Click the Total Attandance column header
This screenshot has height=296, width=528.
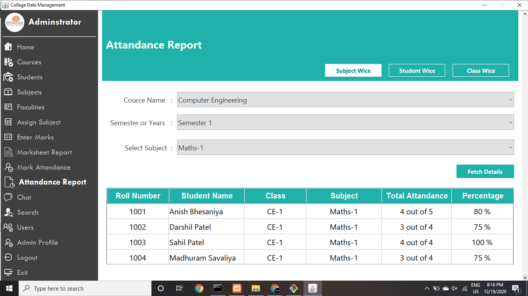[x=417, y=196]
